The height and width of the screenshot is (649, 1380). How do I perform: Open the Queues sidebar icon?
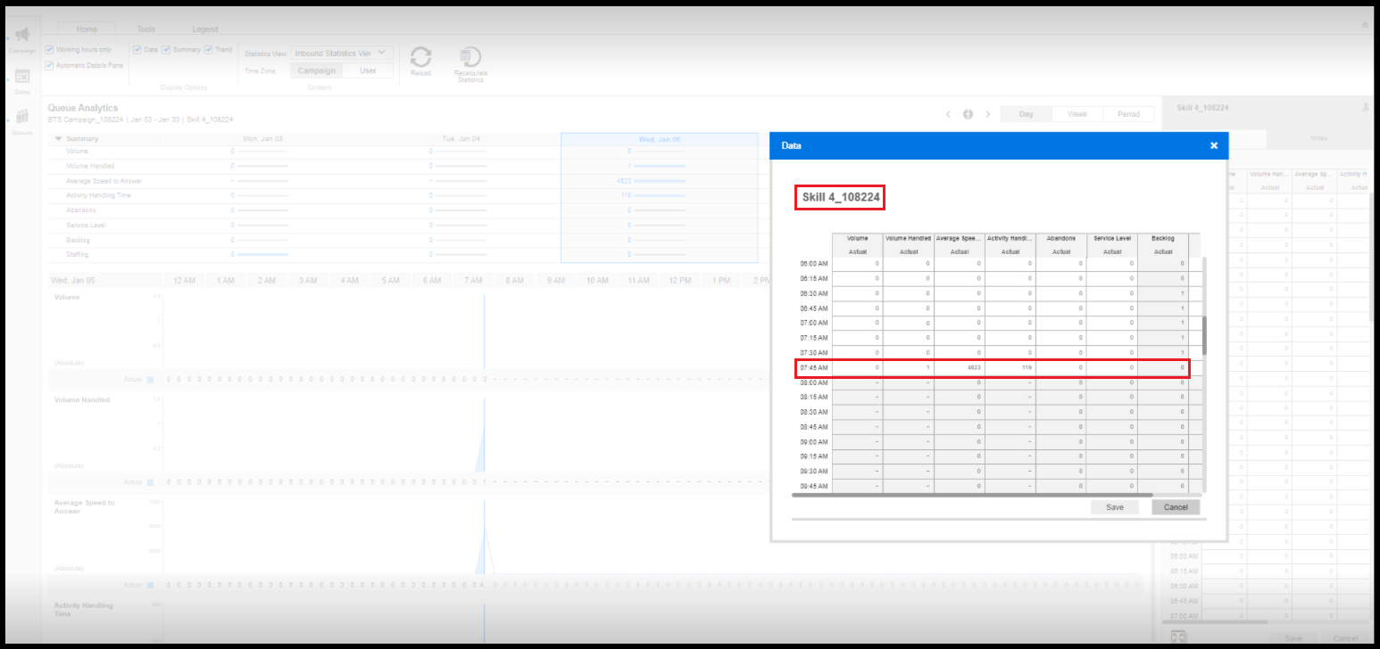[x=23, y=117]
